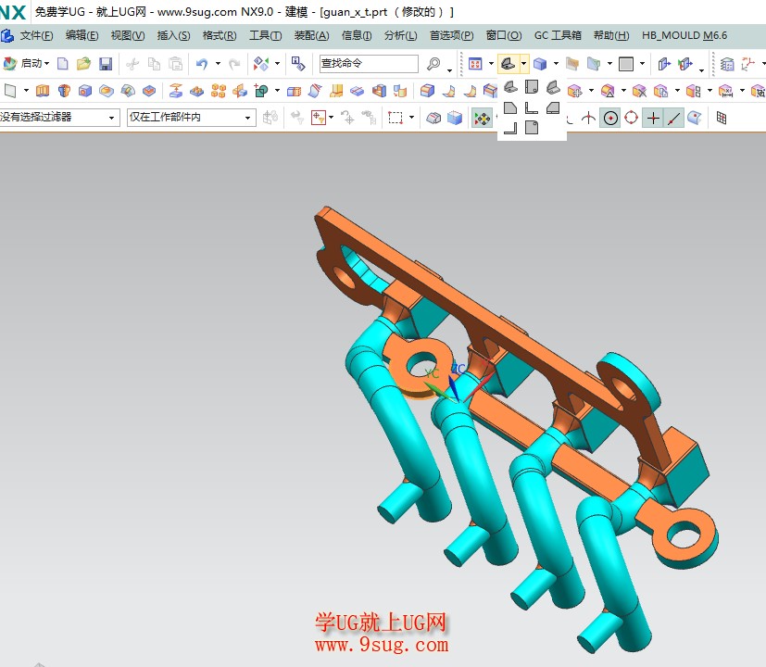The width and height of the screenshot is (766, 667).
Task: Open the 文件(F) menu
Action: click(36, 36)
